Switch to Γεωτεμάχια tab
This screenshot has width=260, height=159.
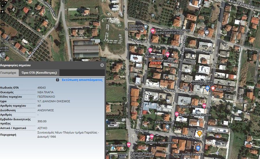tap(8, 72)
